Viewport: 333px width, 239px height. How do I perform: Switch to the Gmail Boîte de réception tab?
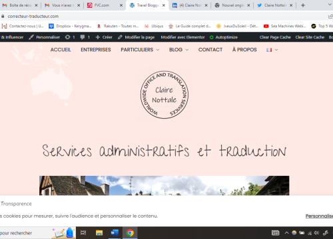point(19,5)
